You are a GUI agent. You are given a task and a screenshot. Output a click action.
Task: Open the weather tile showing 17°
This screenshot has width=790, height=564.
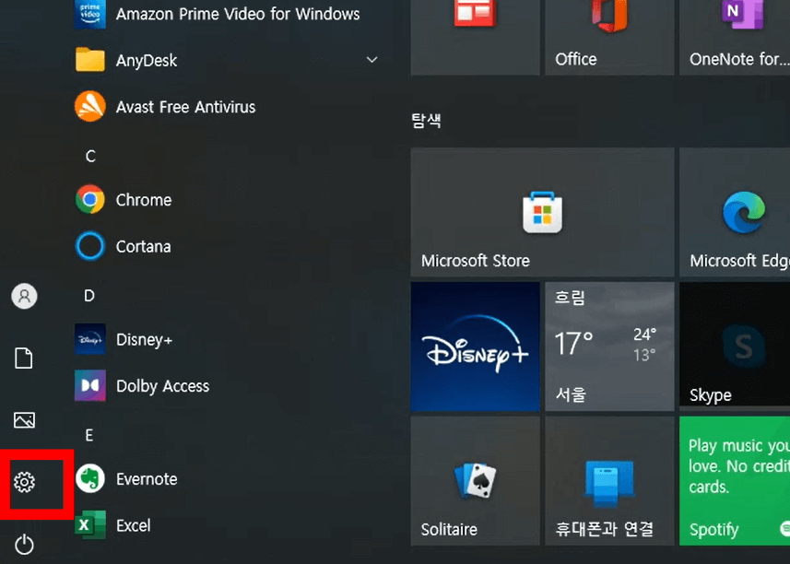609,347
